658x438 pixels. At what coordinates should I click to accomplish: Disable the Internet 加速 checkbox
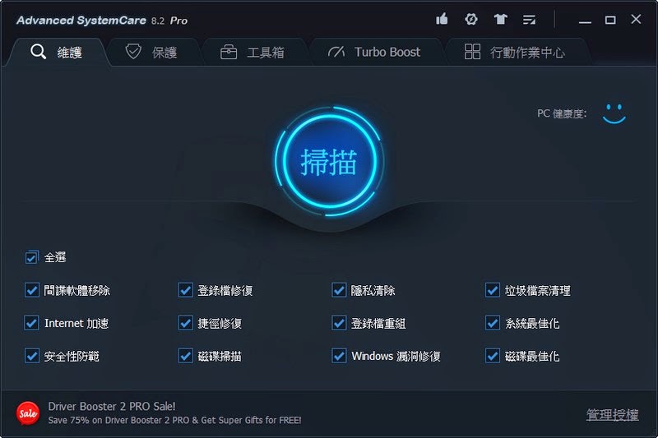click(32, 323)
